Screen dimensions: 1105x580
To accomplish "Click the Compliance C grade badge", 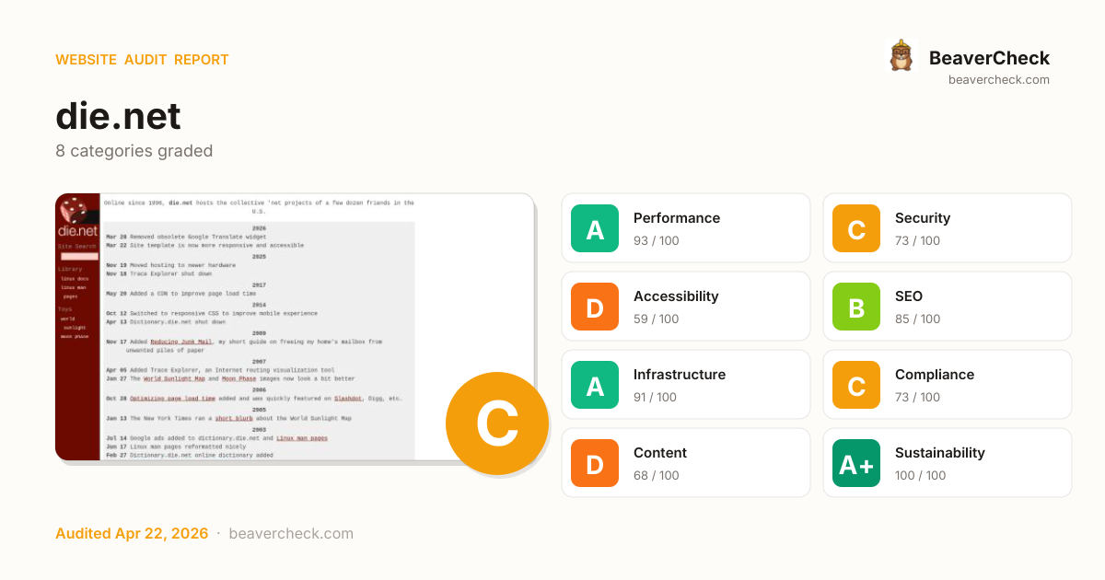I will (x=856, y=385).
